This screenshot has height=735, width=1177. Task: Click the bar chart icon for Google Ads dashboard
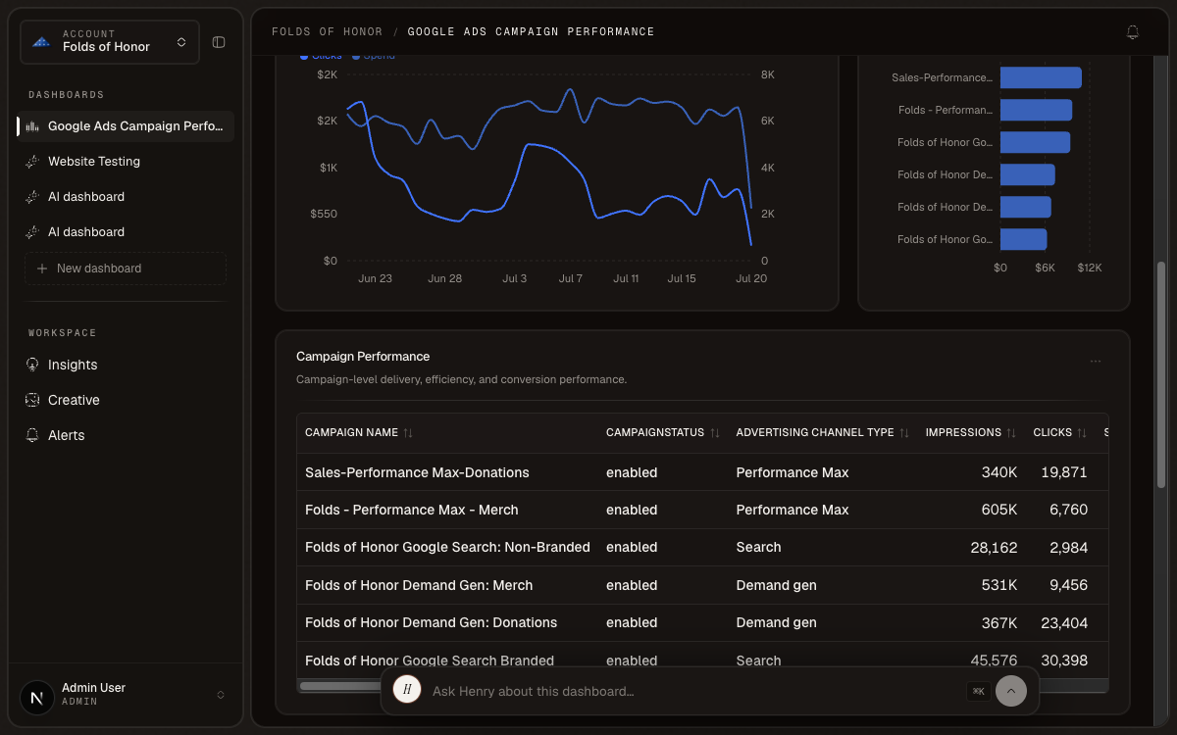tap(32, 126)
